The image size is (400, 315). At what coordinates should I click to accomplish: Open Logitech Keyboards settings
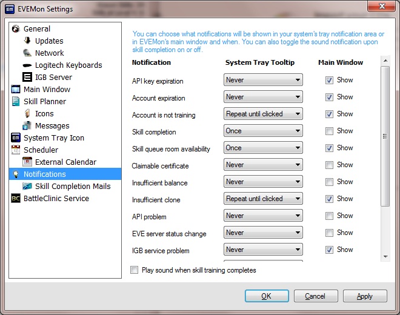[68, 65]
